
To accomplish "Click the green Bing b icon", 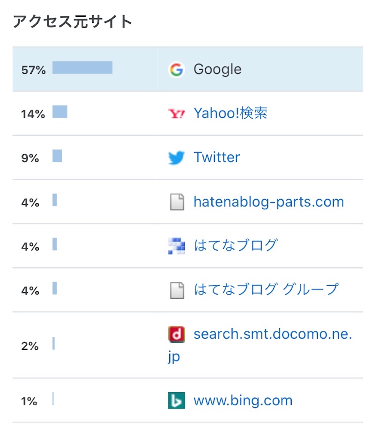I will click(177, 400).
